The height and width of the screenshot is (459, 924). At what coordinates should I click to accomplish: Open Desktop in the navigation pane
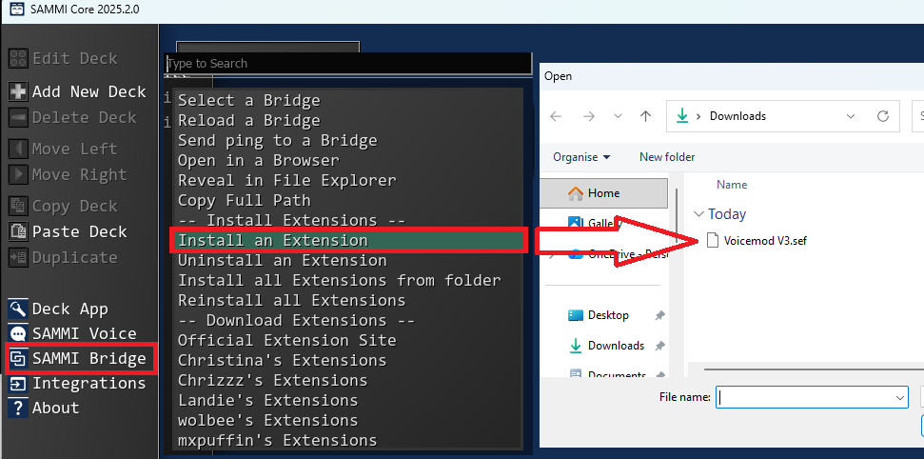[608, 315]
